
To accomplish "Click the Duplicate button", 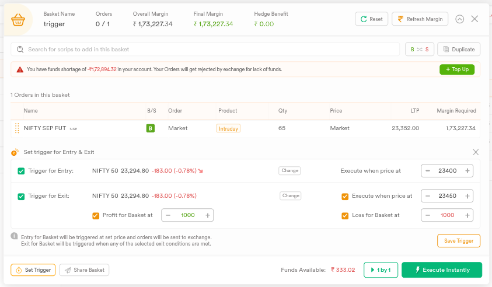I will pos(459,49).
